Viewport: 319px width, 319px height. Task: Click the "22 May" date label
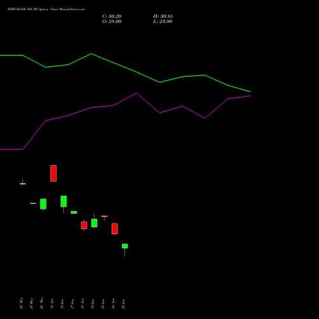(x=21, y=303)
